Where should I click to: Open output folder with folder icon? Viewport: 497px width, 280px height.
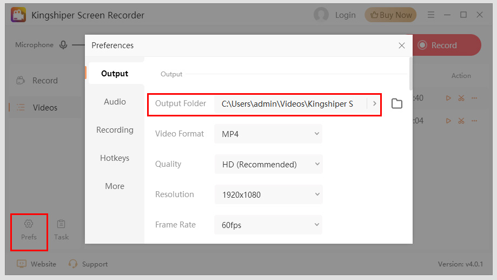pyautogui.click(x=397, y=103)
